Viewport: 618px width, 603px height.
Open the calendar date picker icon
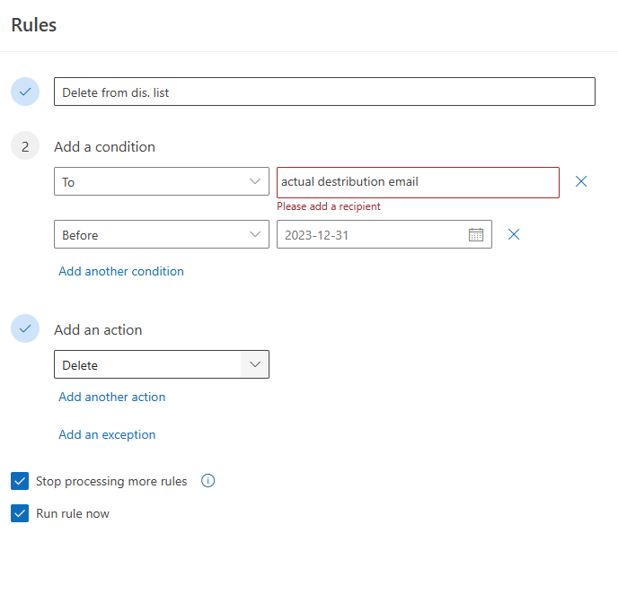[476, 234]
